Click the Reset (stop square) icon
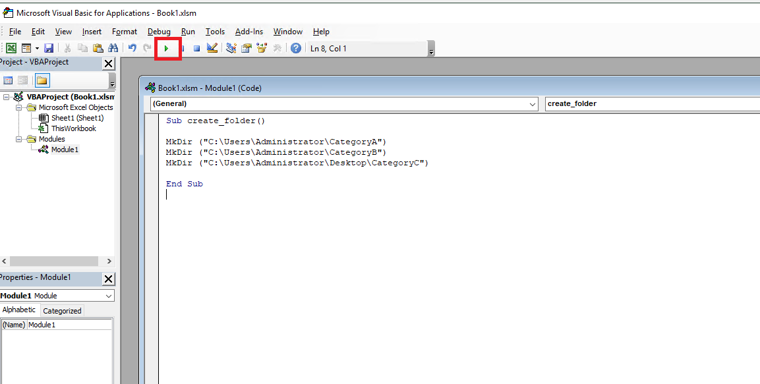 click(x=196, y=48)
